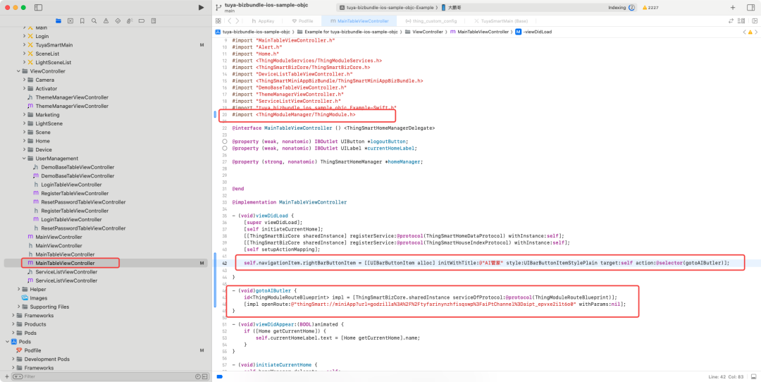The width and height of the screenshot is (761, 382).
Task: Open the Test navigator diamond icon
Action: click(118, 21)
